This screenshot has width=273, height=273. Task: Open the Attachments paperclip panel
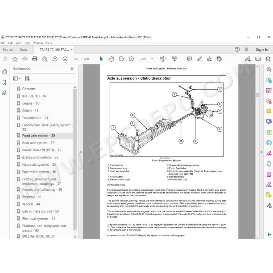coord(4,93)
